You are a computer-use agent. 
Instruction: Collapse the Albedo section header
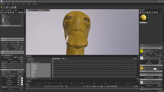pos(151,65)
